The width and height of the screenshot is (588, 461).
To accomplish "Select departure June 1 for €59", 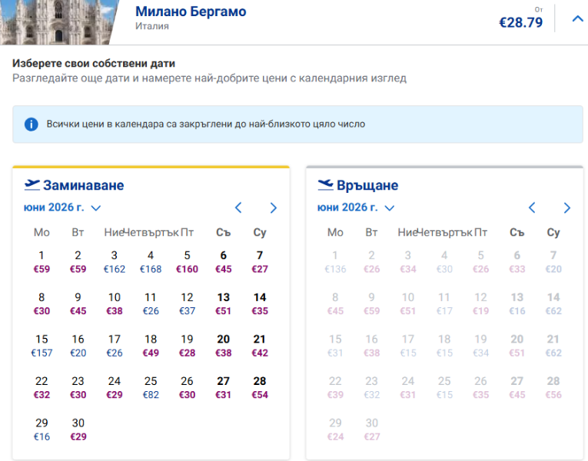I will pyautogui.click(x=42, y=262).
